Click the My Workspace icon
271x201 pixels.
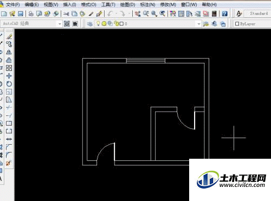pos(75,24)
